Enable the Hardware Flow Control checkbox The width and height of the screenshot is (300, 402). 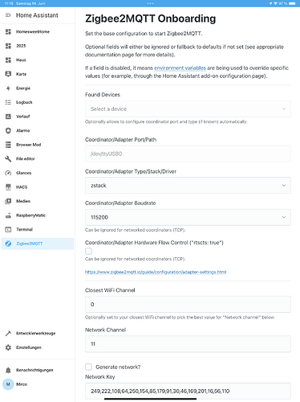pos(88,251)
